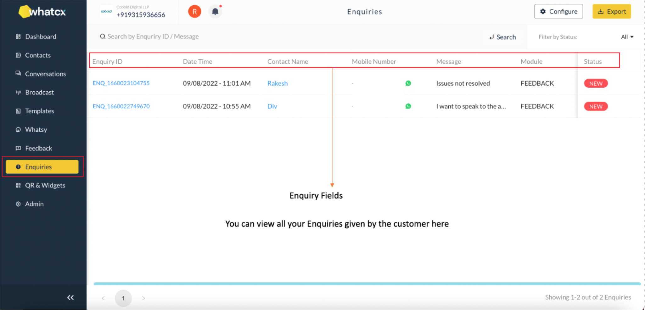The image size is (645, 310).
Task: Open the Contacts section
Action: point(38,55)
